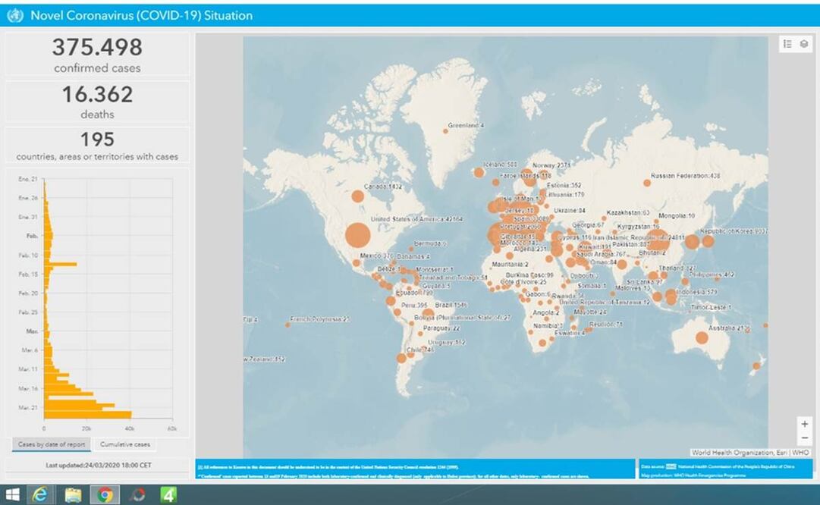Click the deaths count 16.362 panel
The height and width of the screenshot is (505, 820).
click(x=96, y=102)
